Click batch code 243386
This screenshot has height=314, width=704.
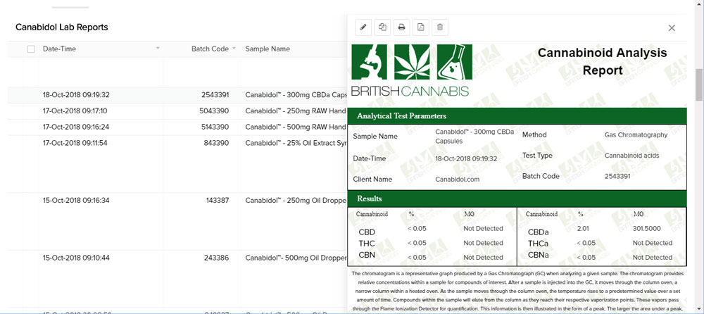pyautogui.click(x=218, y=258)
